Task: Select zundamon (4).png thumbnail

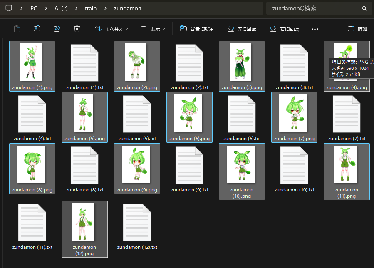Action: pos(345,62)
